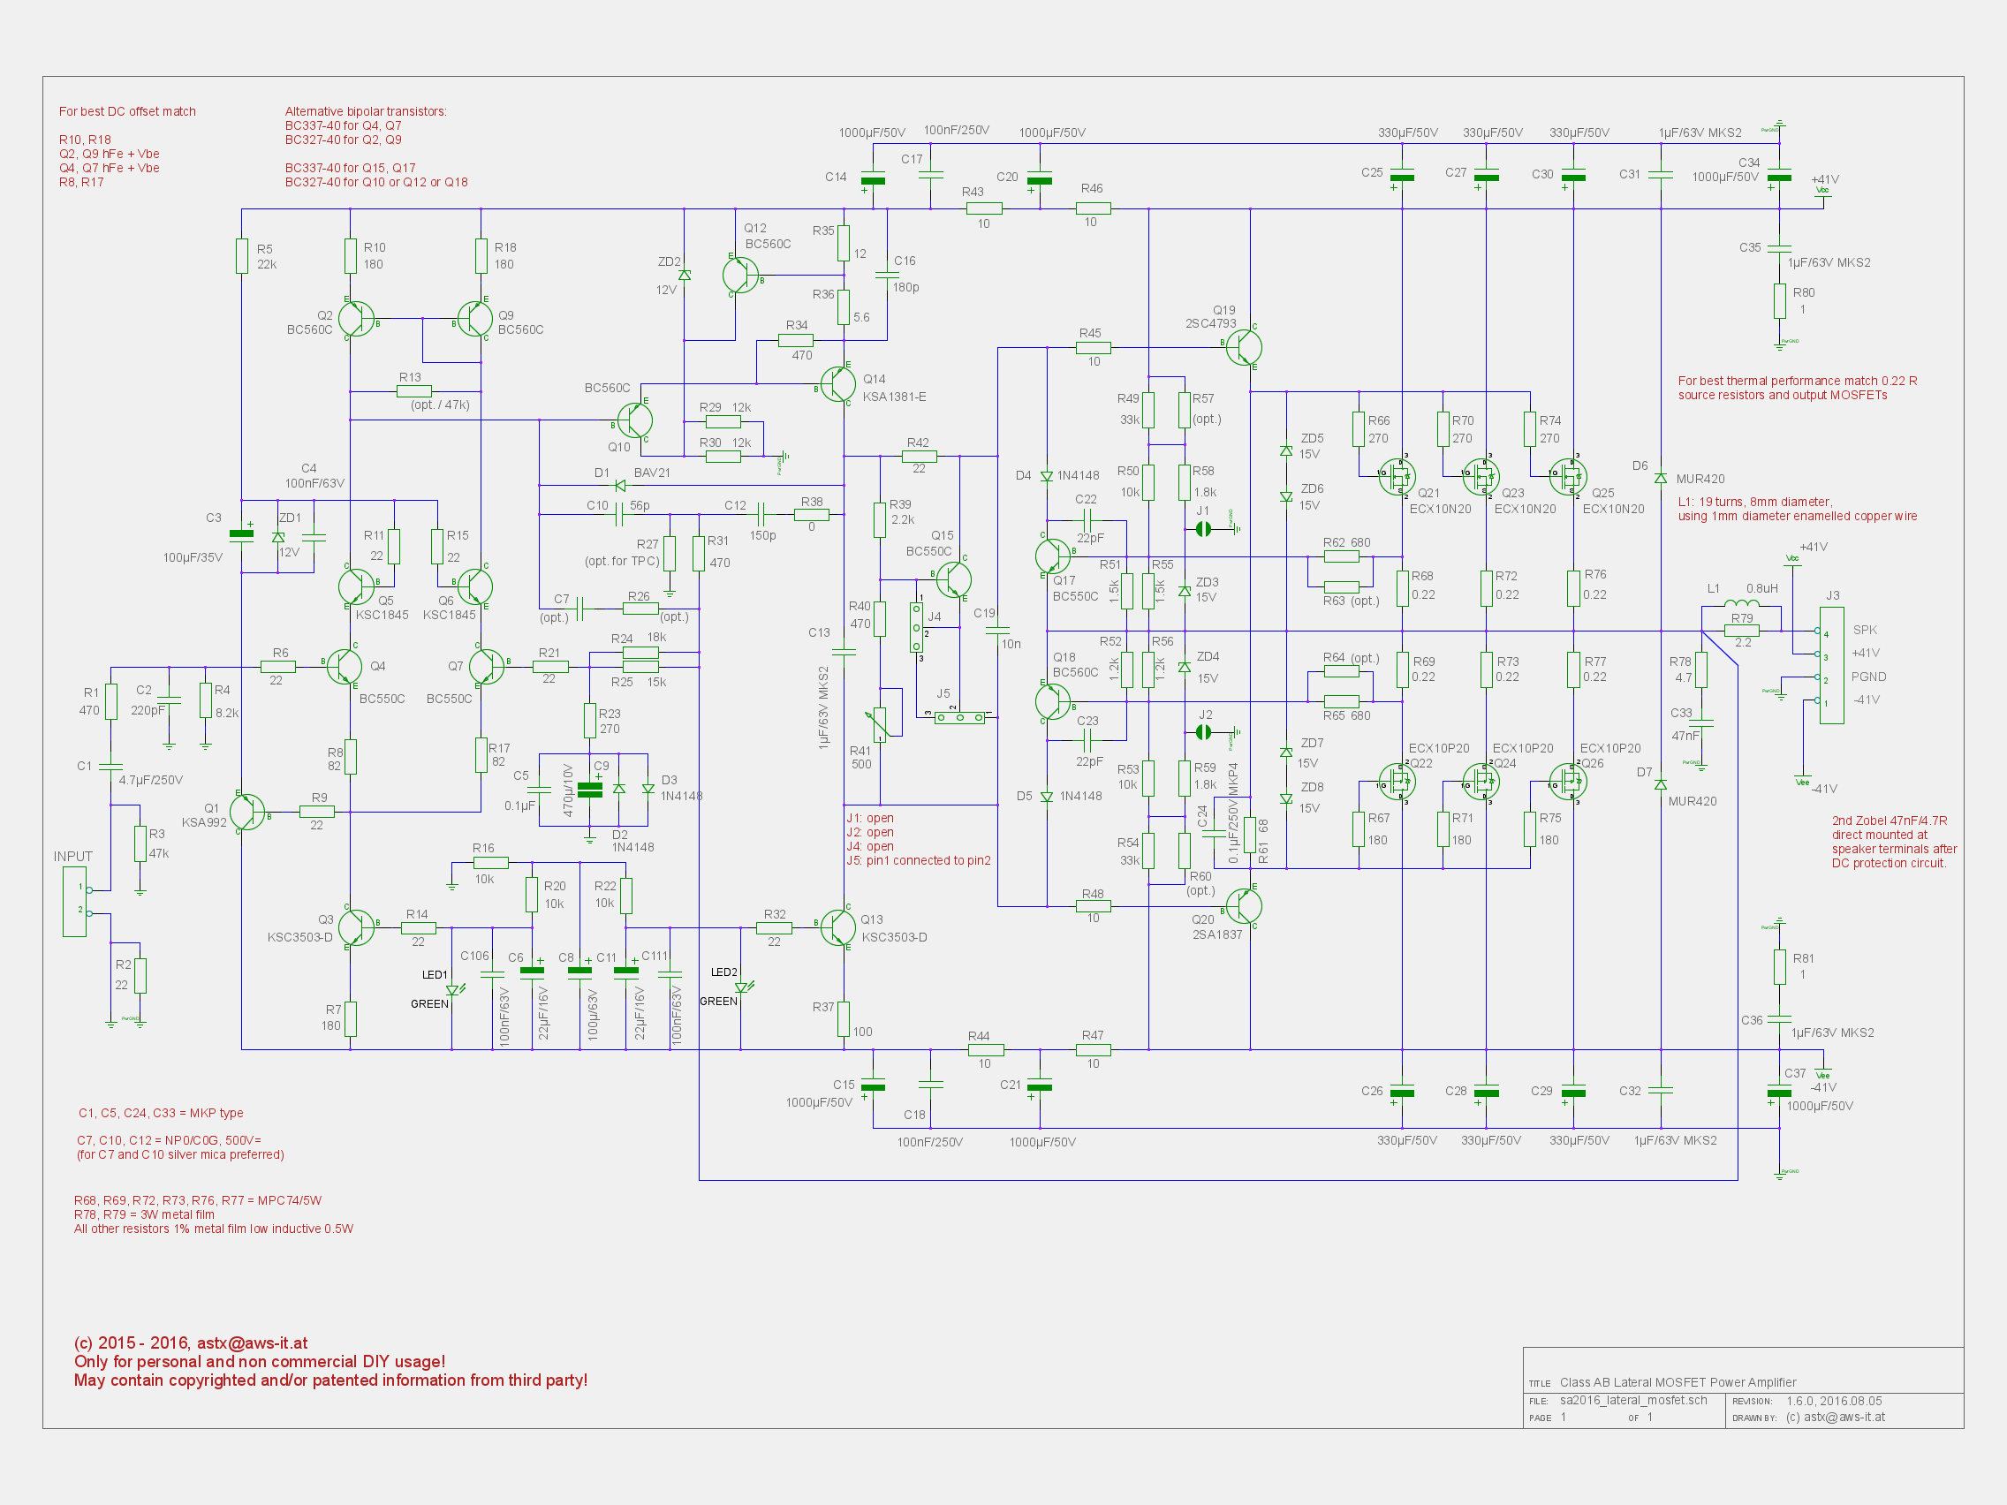Select the R41 500 trimmer potentiometer symbol
Screen dimensions: 2007x1505
tap(880, 724)
